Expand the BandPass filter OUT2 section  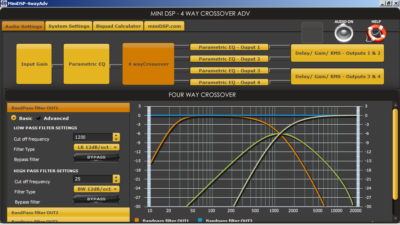tap(68, 212)
